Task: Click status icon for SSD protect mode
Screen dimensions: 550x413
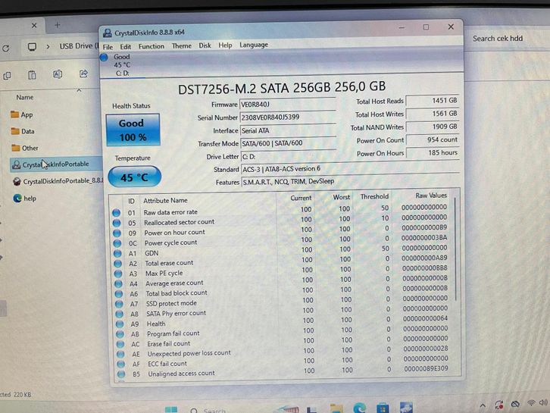Action: [119, 304]
